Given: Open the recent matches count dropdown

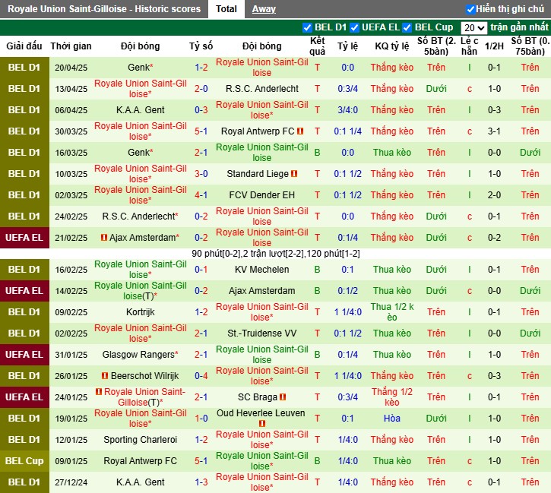Looking at the screenshot, I should tap(473, 28).
